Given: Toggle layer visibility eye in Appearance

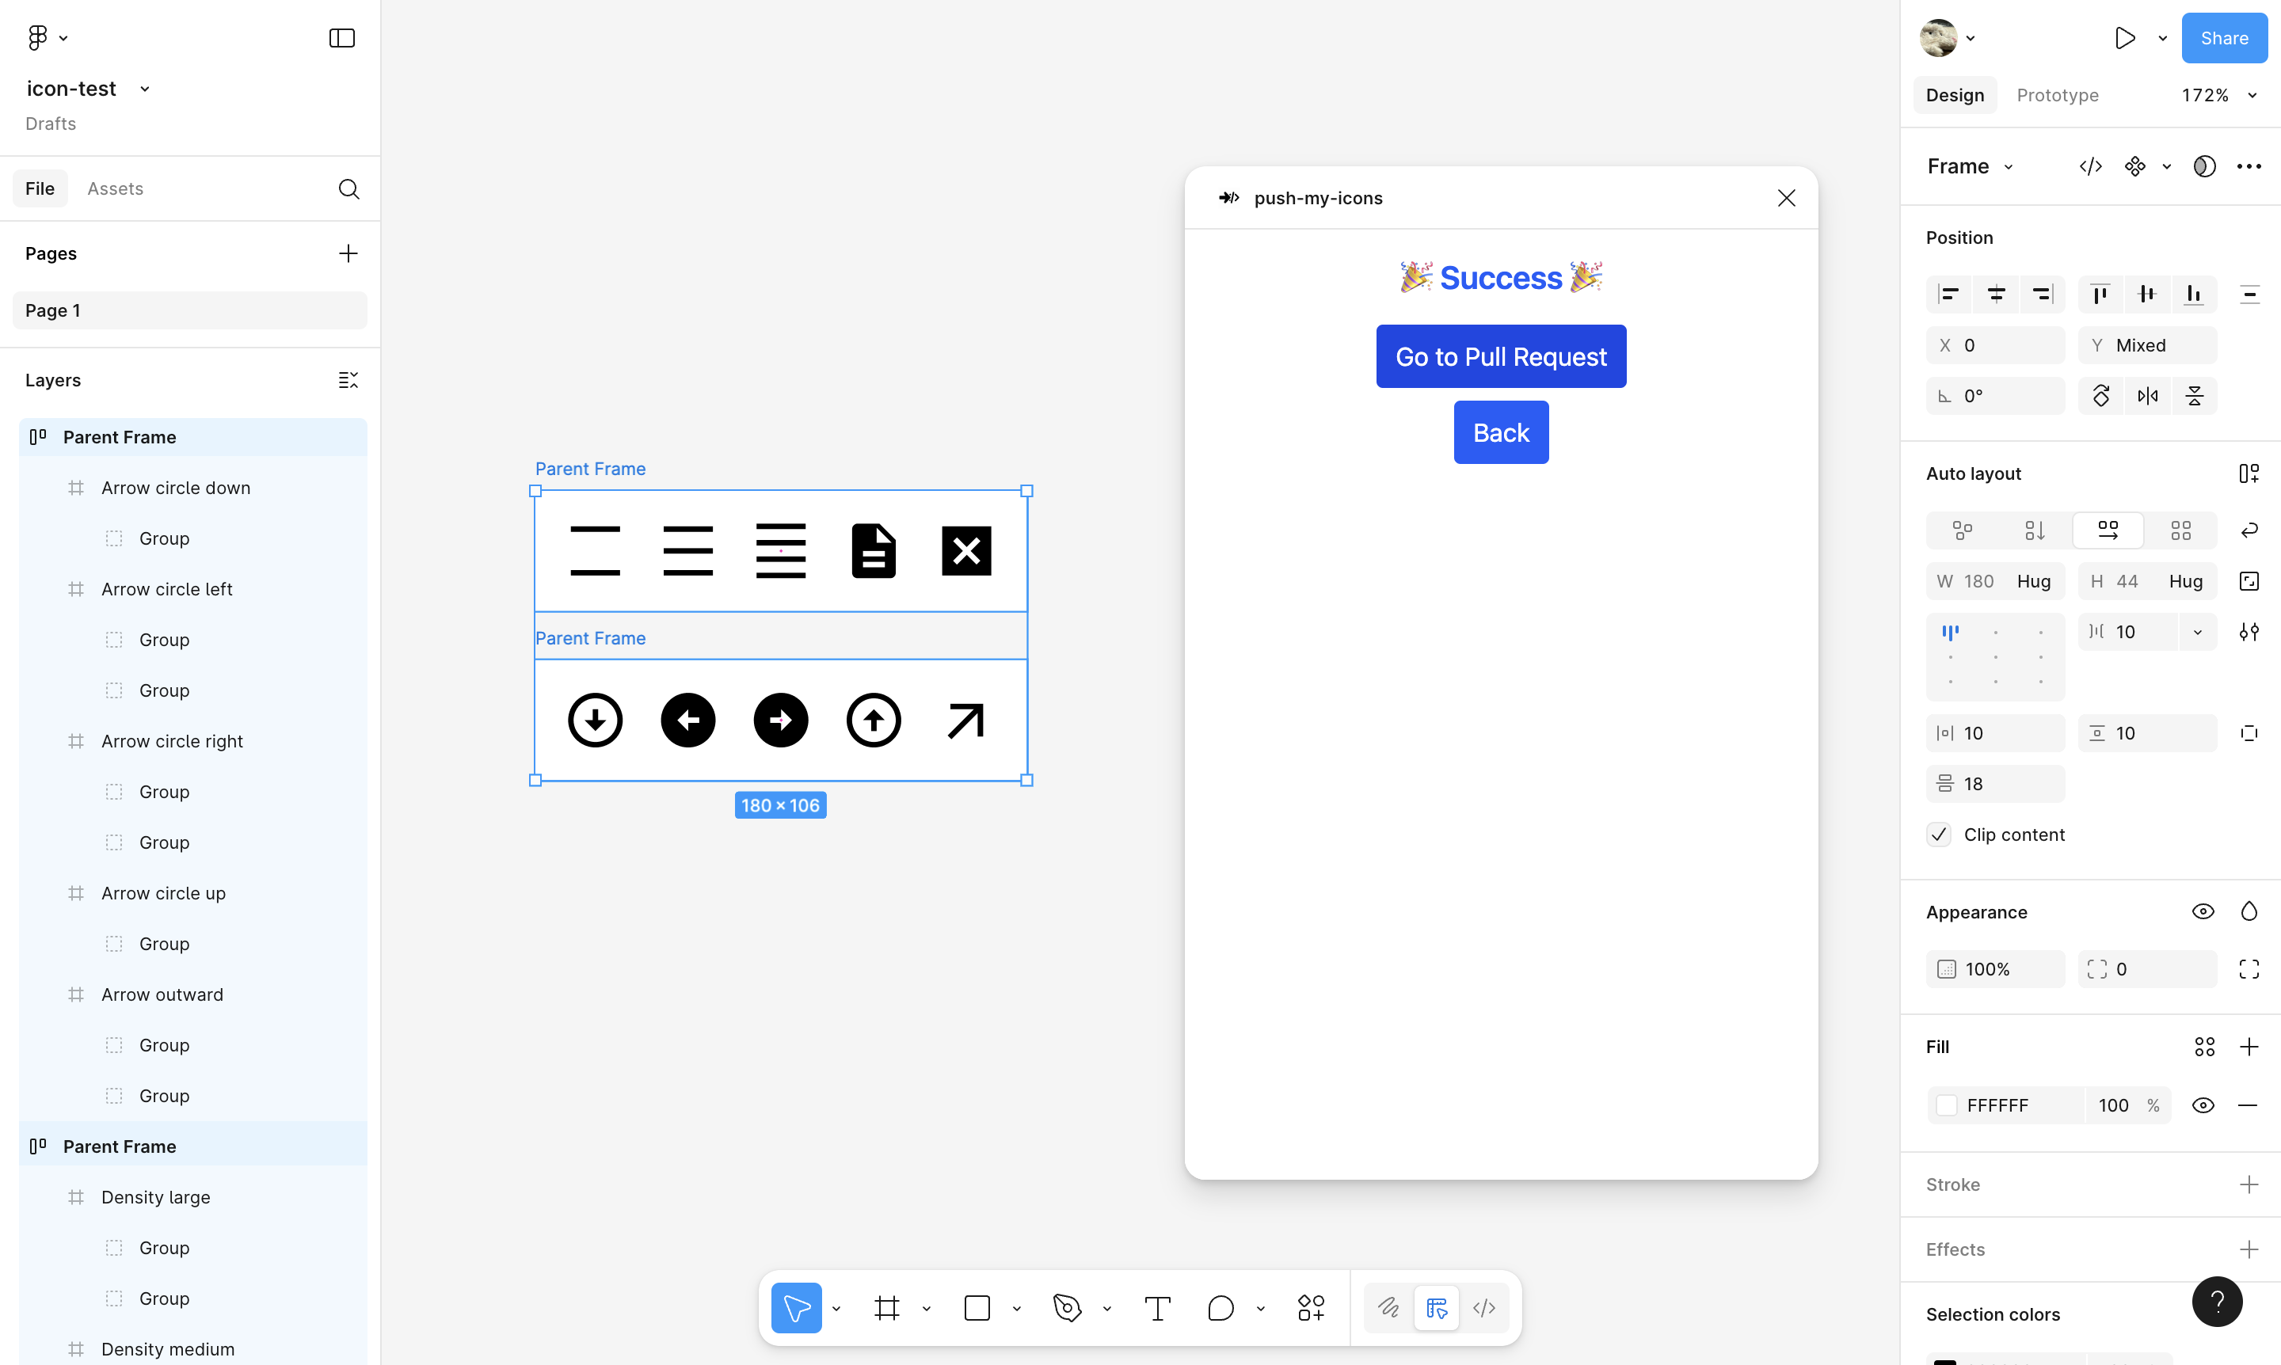Looking at the screenshot, I should click(2203, 911).
